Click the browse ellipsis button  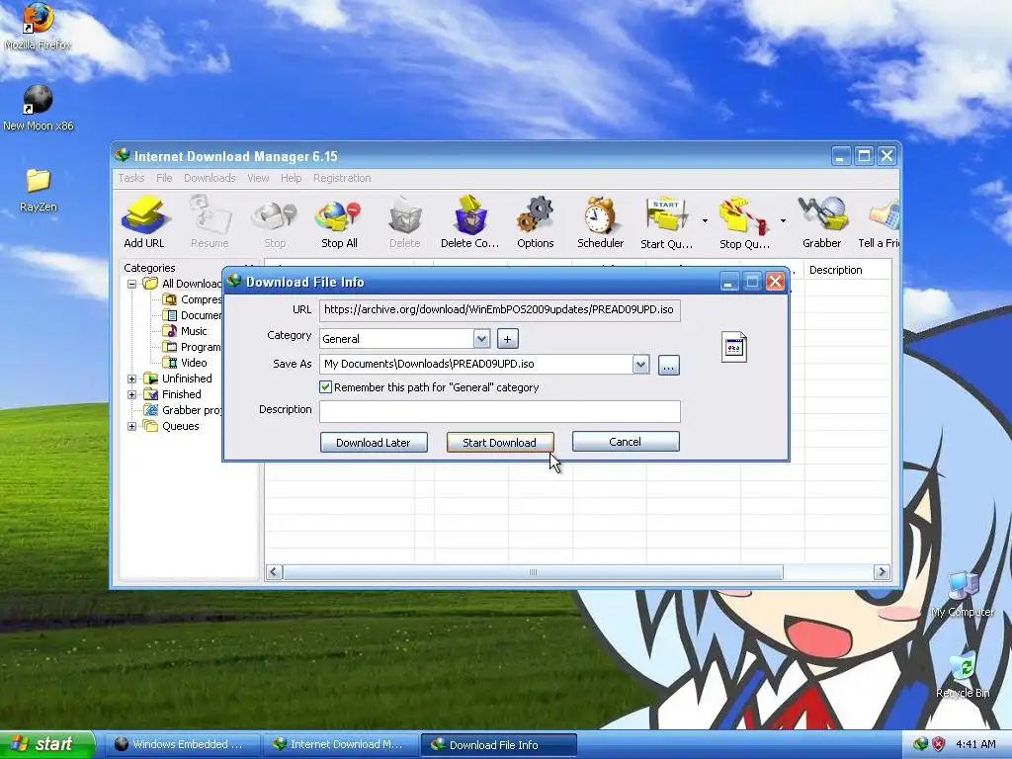669,366
